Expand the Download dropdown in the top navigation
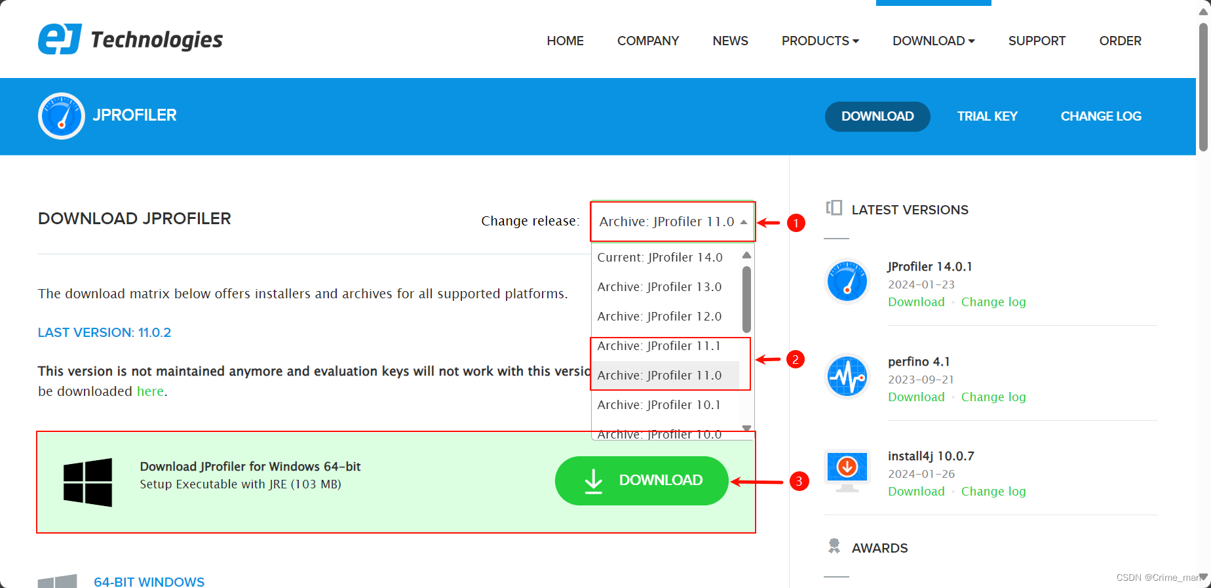The height and width of the screenshot is (588, 1211). coord(933,41)
